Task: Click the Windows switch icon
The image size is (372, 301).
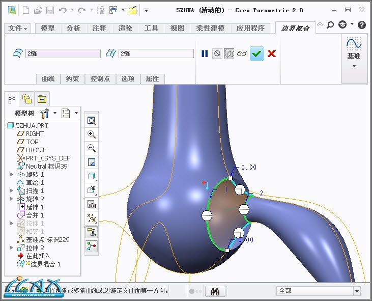Action: 113,10
